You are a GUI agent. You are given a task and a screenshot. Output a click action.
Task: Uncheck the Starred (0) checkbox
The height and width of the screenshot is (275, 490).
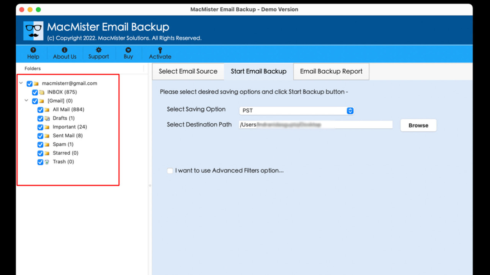pos(40,153)
